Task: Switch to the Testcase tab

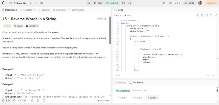Action: point(120,83)
